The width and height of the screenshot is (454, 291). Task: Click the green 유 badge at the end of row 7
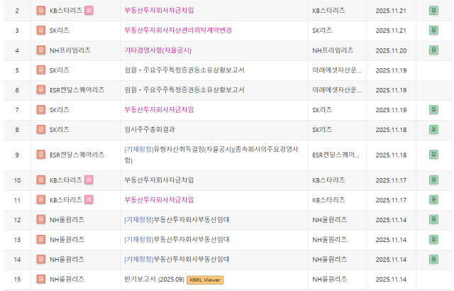click(433, 110)
